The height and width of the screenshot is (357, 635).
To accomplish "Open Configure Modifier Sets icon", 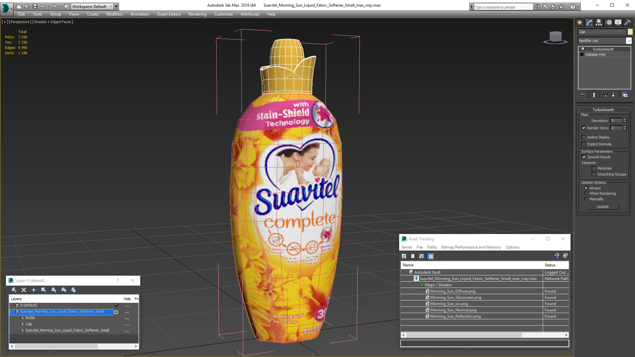I will 625,95.
